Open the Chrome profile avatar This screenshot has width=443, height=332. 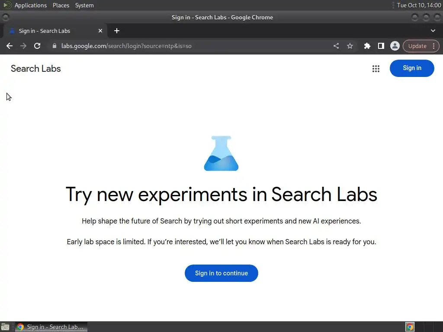395,46
